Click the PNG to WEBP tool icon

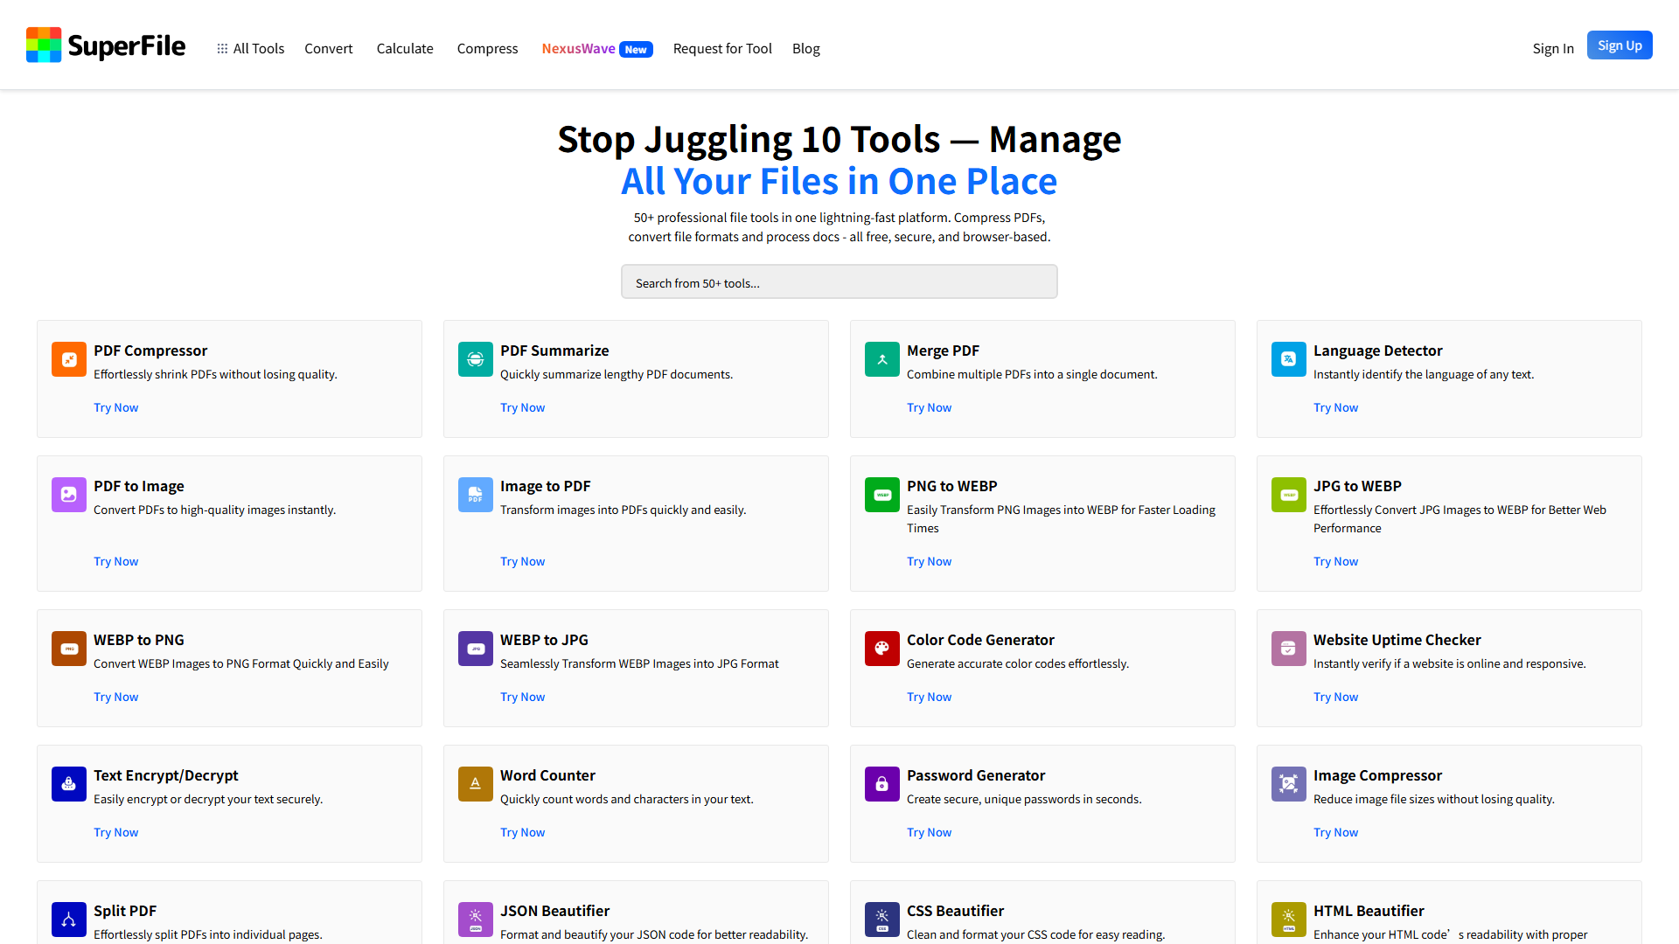click(x=881, y=495)
